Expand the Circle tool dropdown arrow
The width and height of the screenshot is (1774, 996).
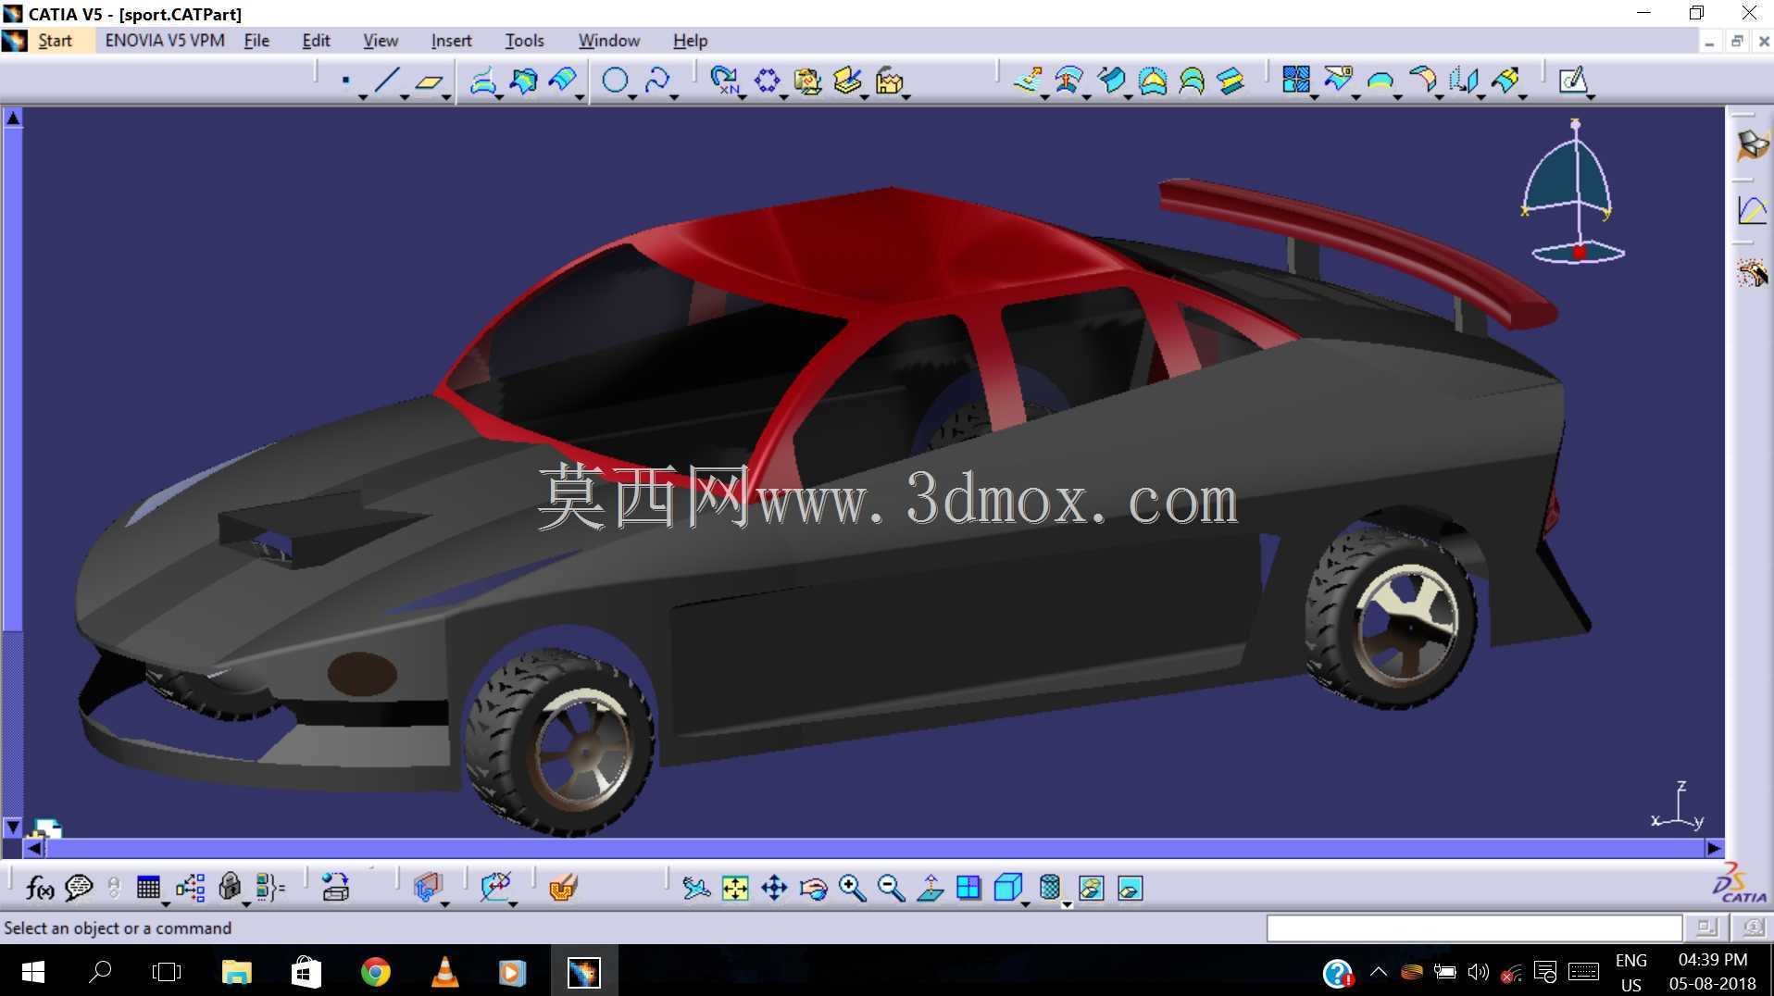point(632,97)
